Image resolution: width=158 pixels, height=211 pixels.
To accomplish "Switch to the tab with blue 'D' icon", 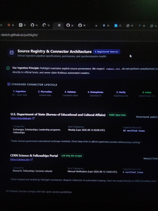I will (106, 25).
